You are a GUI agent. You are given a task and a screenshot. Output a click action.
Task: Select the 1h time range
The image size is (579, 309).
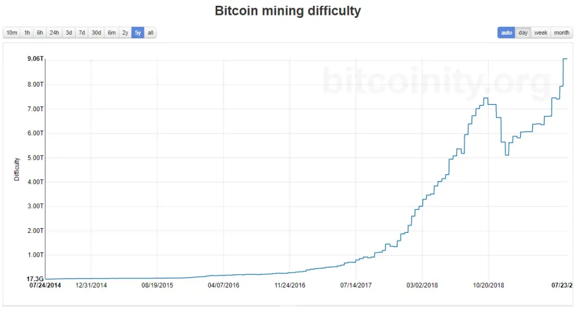click(x=27, y=32)
